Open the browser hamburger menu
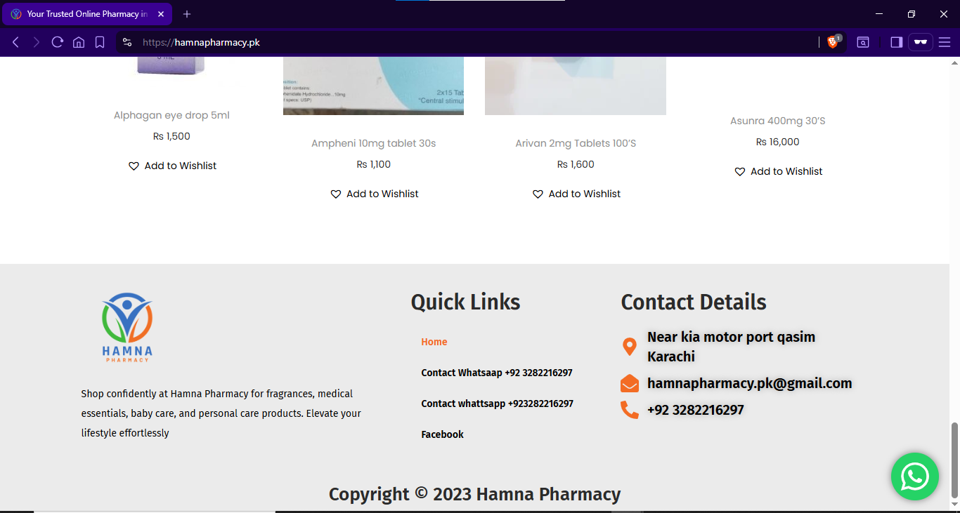The image size is (960, 513). (945, 42)
